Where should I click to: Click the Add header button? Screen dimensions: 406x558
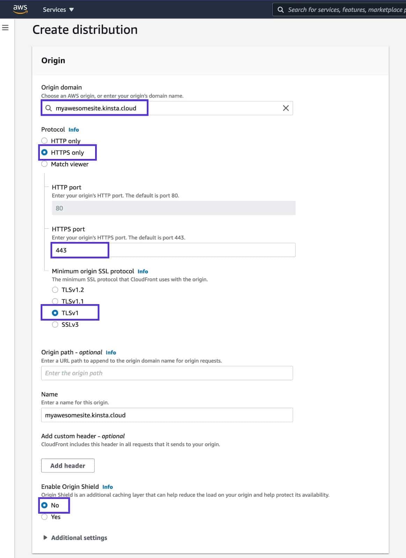click(68, 465)
